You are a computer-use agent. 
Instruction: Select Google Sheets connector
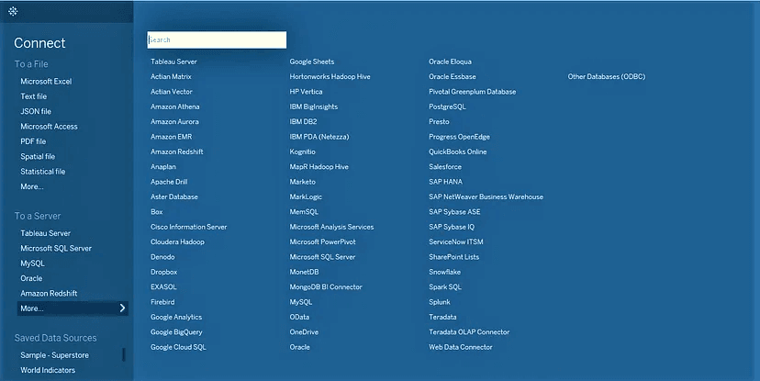pos(312,62)
